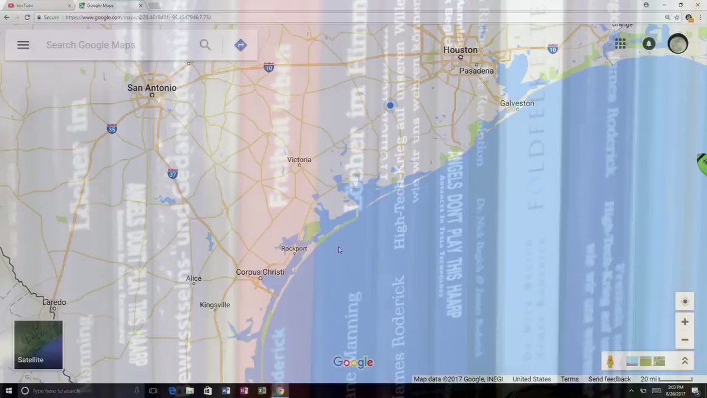Open a new browser tab
The image size is (707, 398).
pyautogui.click(x=154, y=5)
